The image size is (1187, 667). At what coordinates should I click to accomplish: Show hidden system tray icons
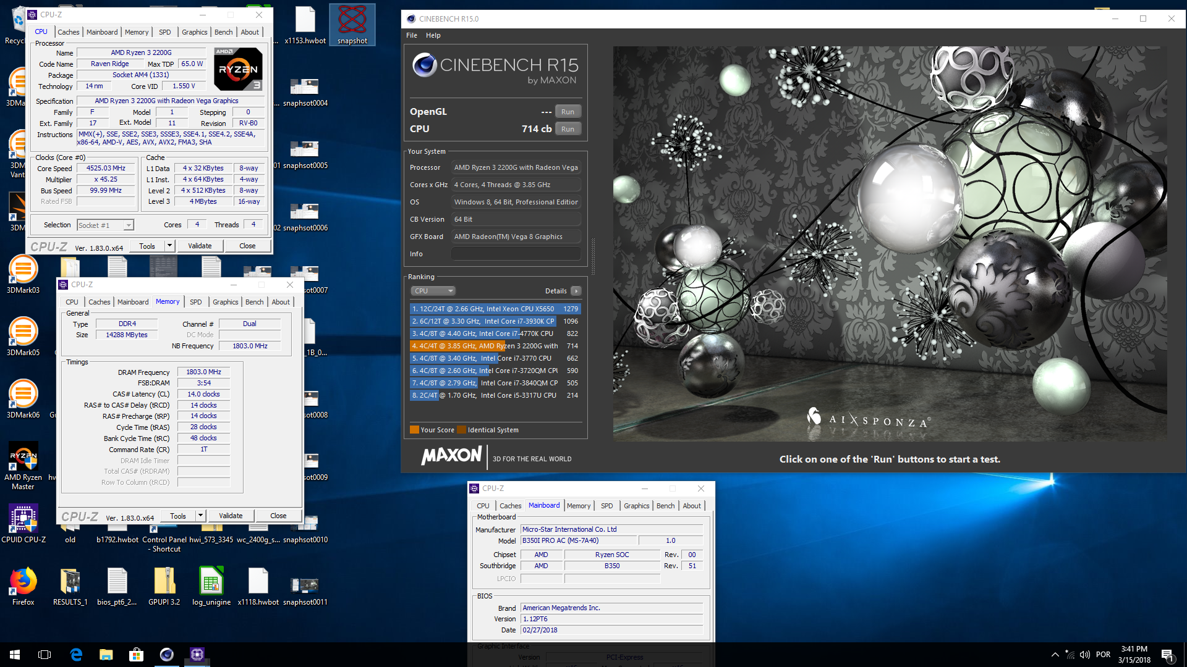(x=1055, y=655)
